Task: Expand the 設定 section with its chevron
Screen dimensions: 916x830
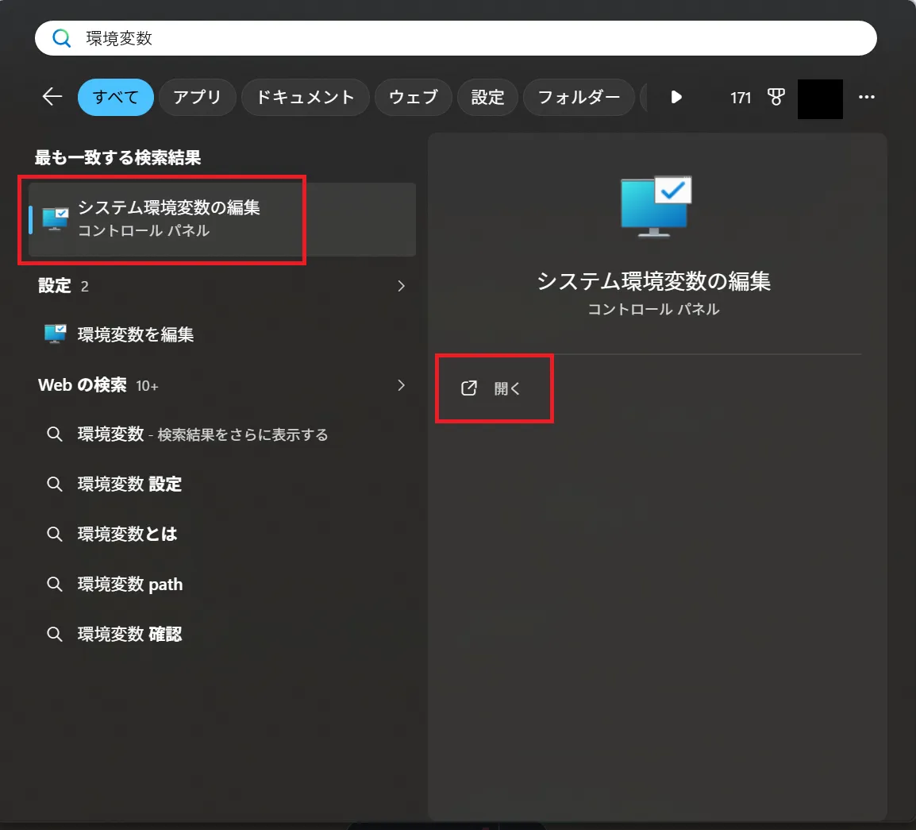Action: (401, 286)
